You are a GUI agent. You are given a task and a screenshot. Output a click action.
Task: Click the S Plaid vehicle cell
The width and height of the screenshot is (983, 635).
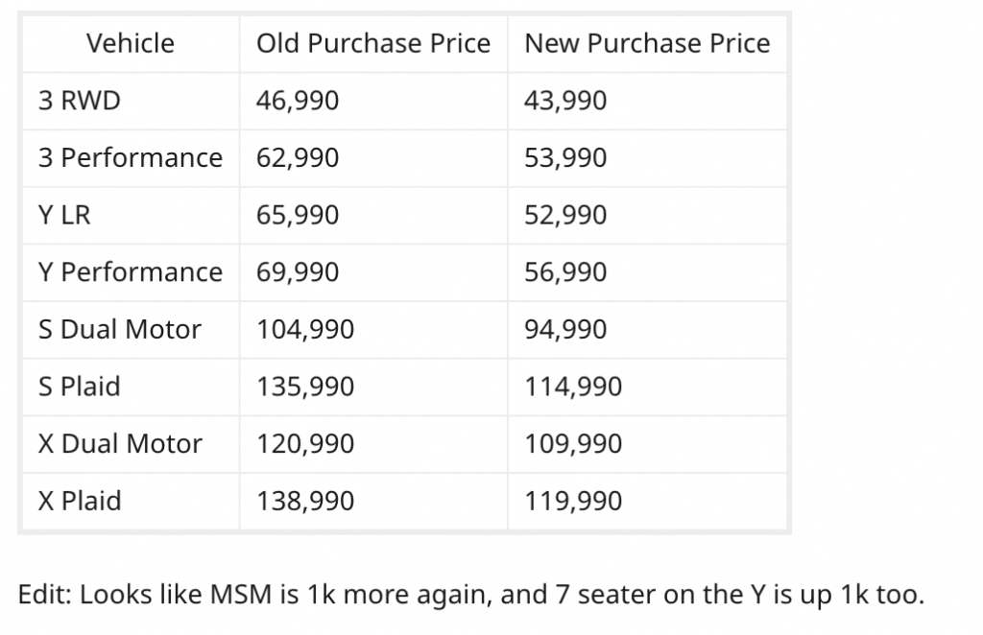pos(131,387)
